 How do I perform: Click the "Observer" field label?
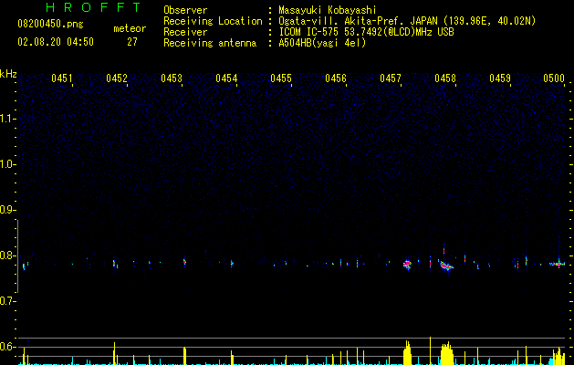[185, 10]
